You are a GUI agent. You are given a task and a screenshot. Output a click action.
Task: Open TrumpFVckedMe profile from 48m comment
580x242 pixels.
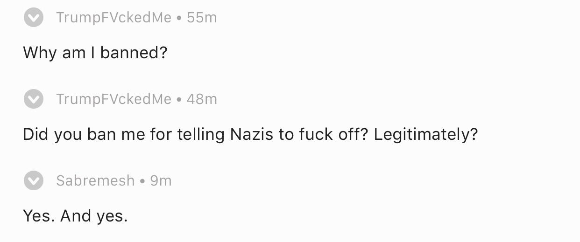tap(113, 99)
